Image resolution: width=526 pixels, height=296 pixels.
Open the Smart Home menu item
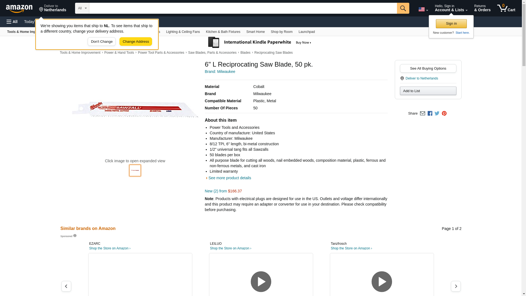pyautogui.click(x=255, y=32)
